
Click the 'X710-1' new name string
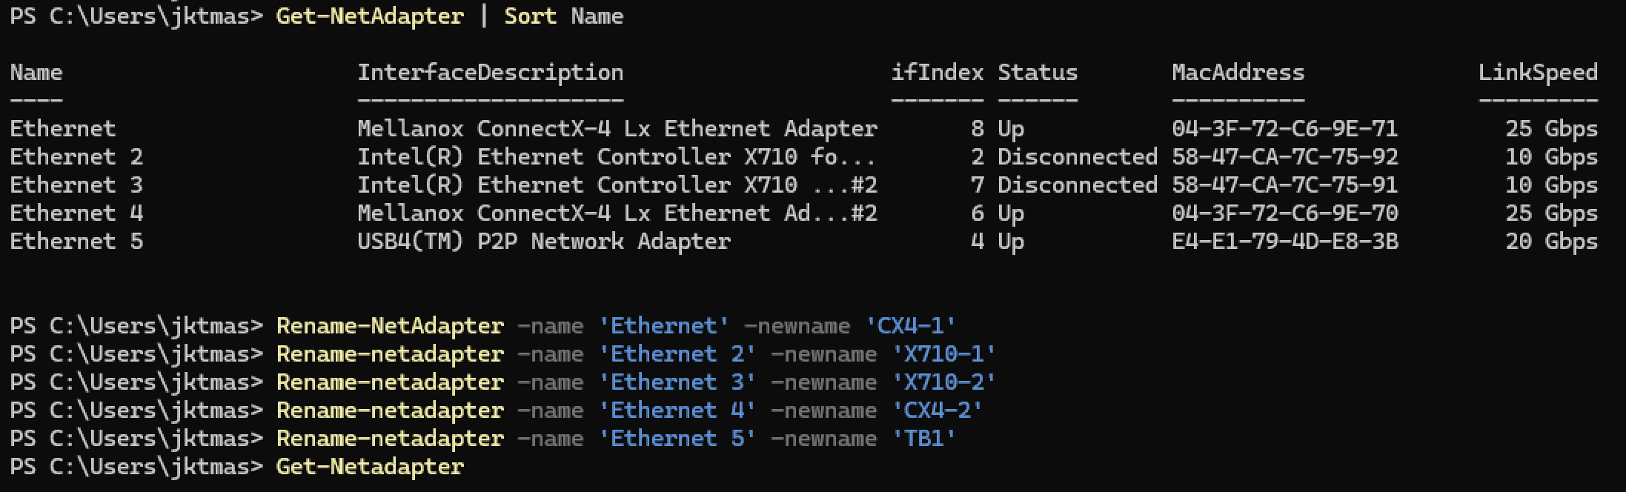point(944,354)
